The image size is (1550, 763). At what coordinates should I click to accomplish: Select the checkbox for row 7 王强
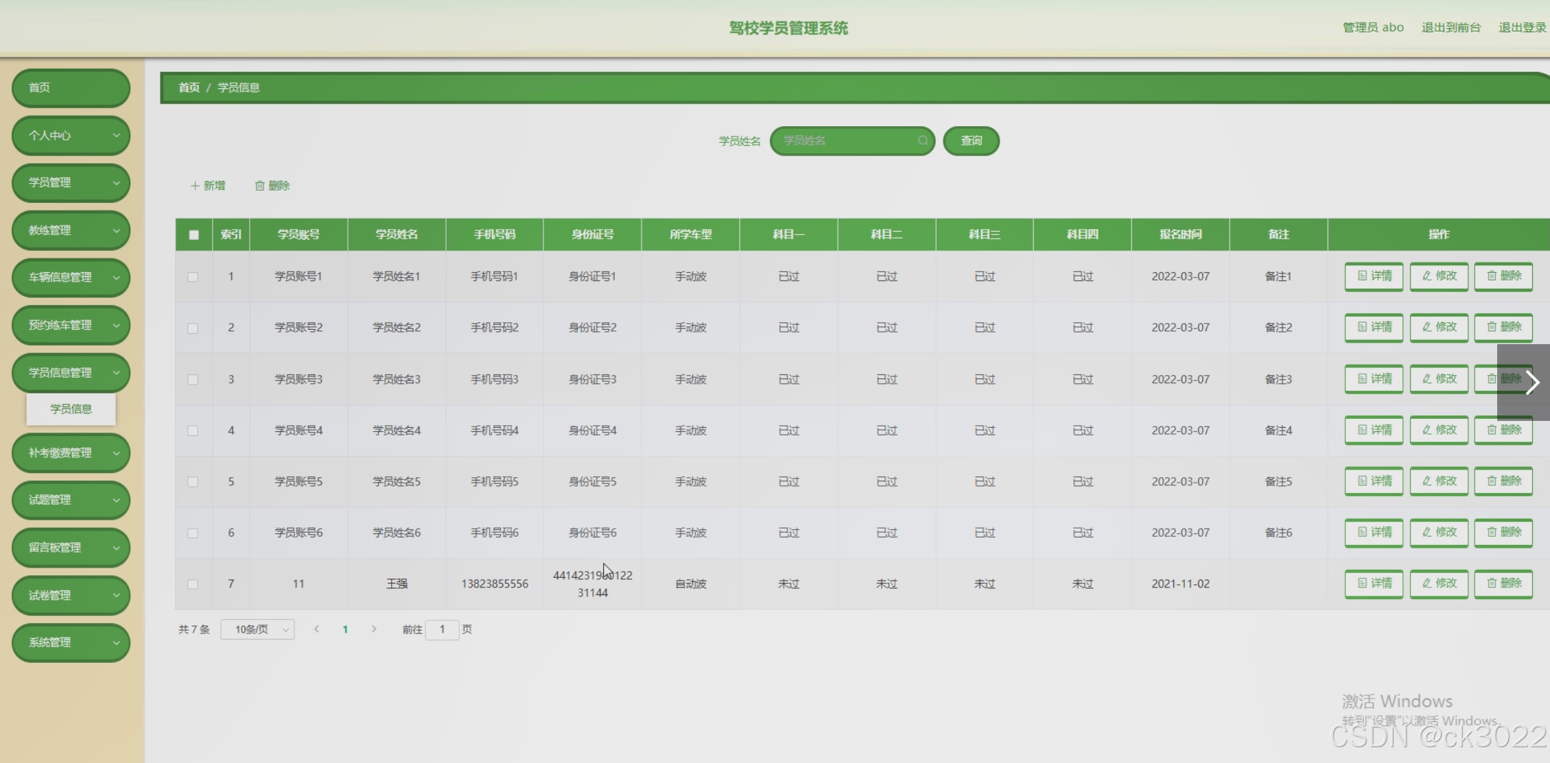[193, 585]
